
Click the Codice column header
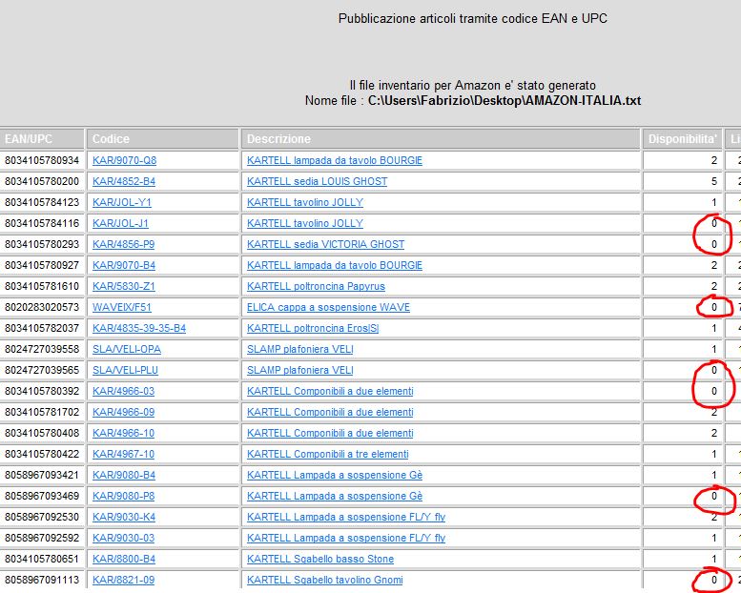pyautogui.click(x=163, y=139)
